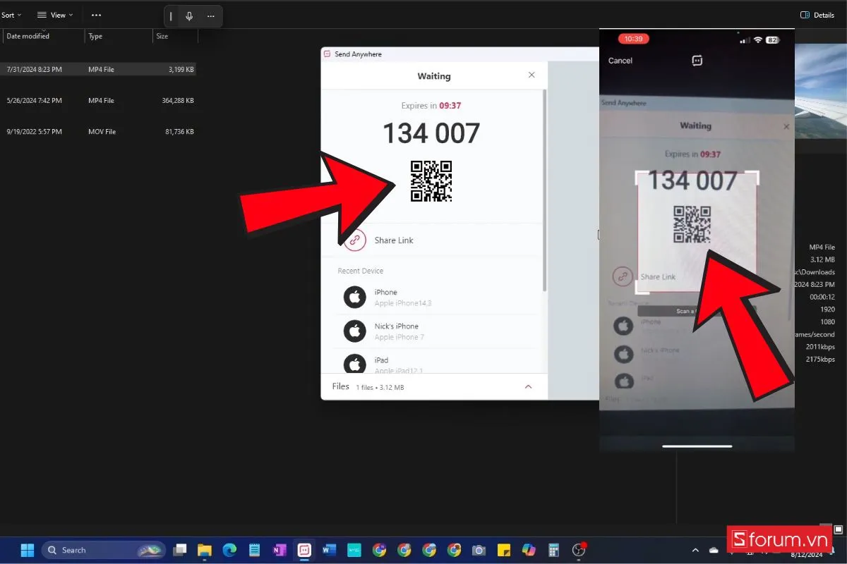
Task: Tap the chat bubble icon on the iPhone camera screen
Action: [697, 61]
